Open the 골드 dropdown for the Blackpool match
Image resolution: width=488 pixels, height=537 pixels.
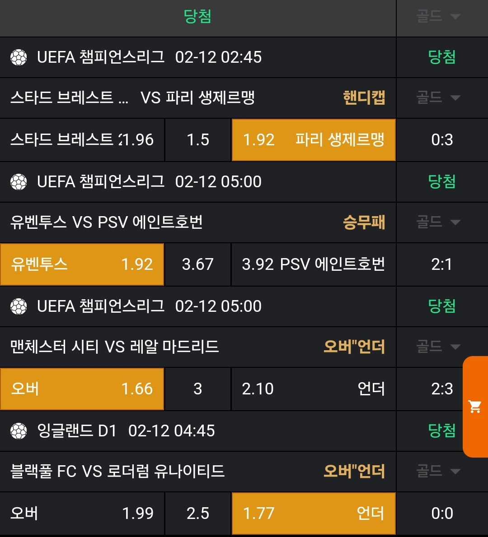point(438,471)
